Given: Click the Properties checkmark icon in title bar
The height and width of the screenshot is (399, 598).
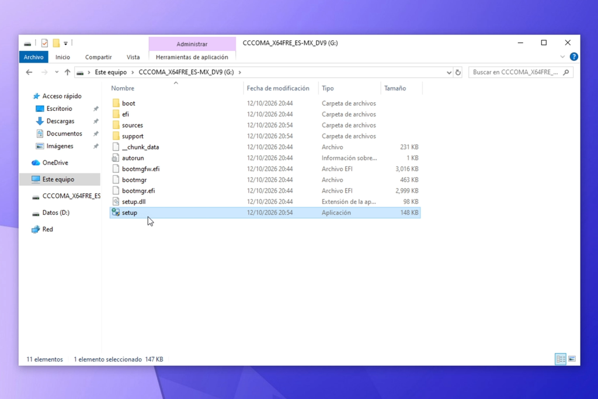Looking at the screenshot, I should [44, 43].
